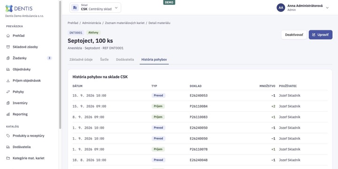
Task: Open Príjem objednávok section
Action: click(29, 81)
